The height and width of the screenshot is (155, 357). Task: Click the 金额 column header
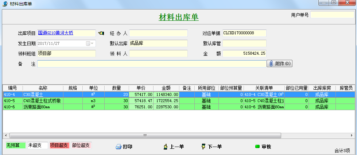point(166,88)
